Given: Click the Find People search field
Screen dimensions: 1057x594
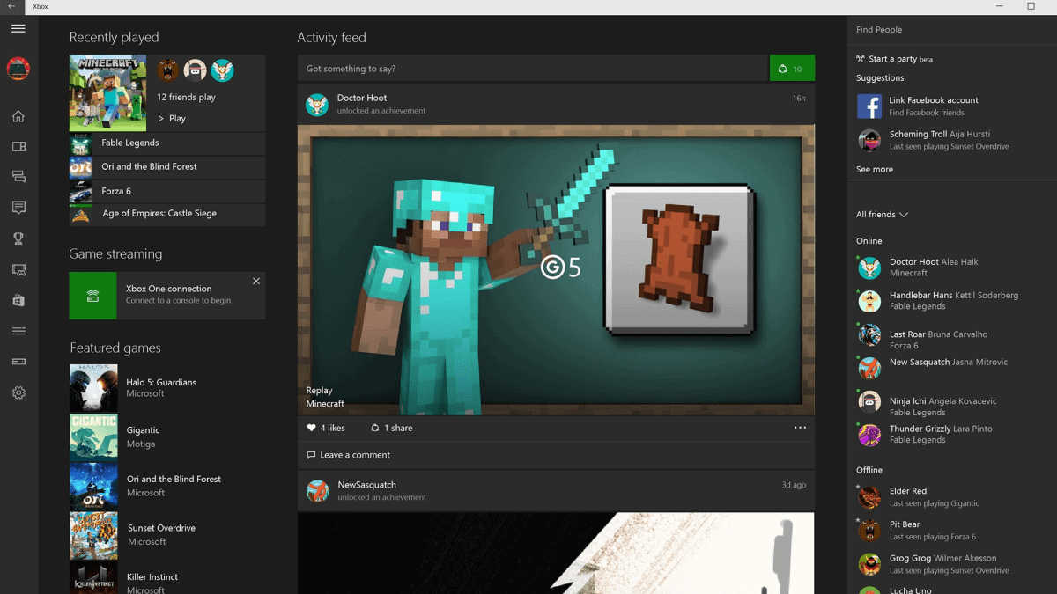Looking at the screenshot, I should [x=952, y=30].
